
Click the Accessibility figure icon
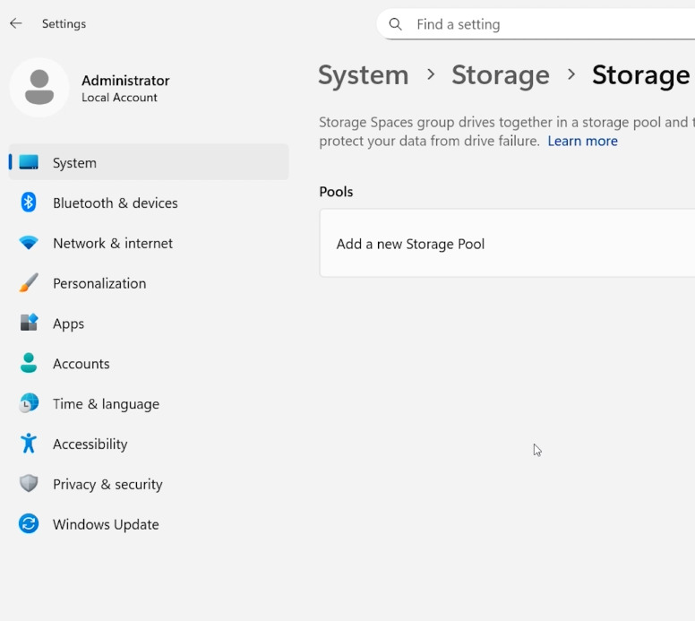(x=29, y=444)
